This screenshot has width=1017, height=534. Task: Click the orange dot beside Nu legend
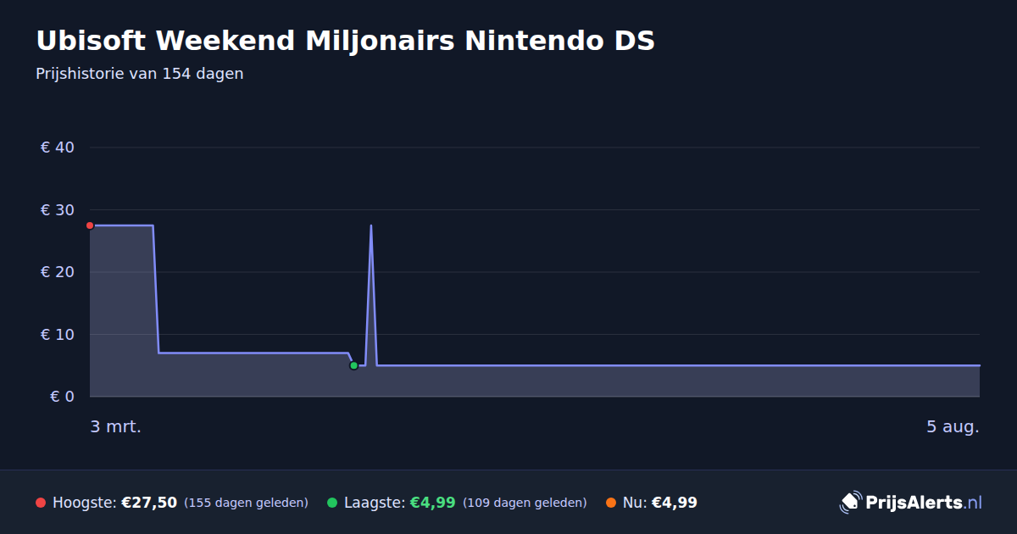[611, 503]
